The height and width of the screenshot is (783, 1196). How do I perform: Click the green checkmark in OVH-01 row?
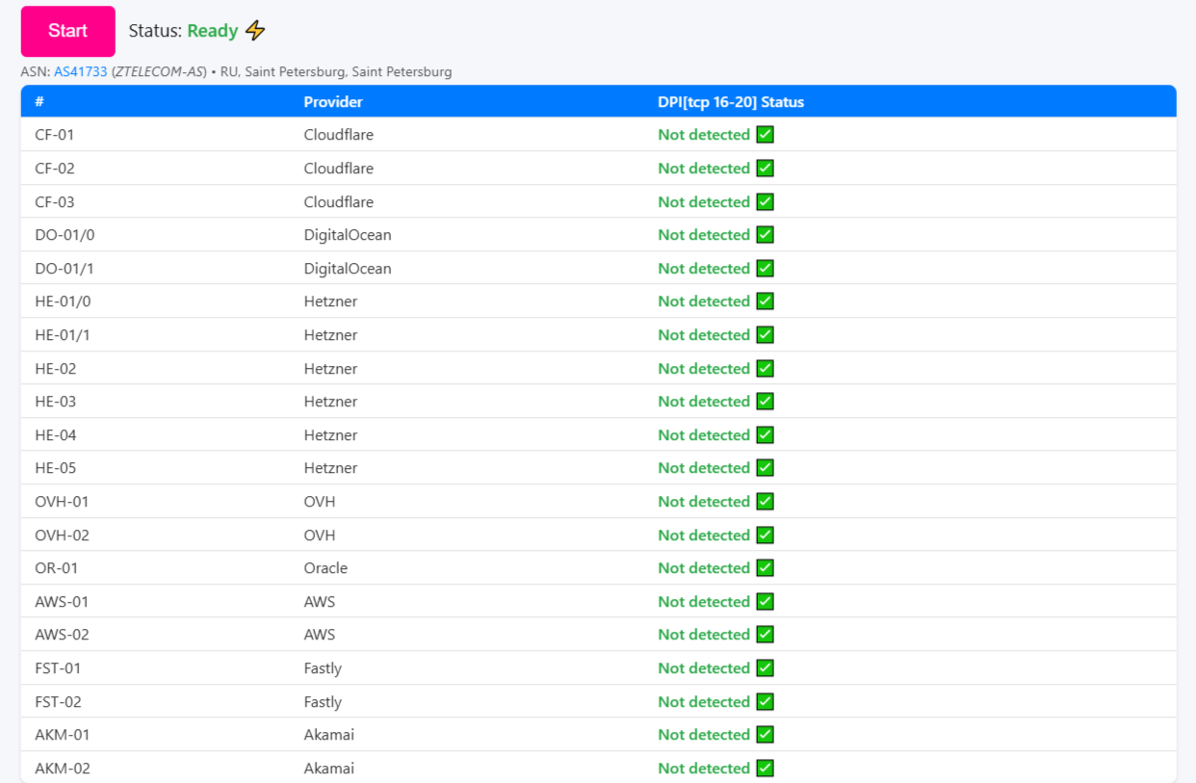click(x=766, y=501)
